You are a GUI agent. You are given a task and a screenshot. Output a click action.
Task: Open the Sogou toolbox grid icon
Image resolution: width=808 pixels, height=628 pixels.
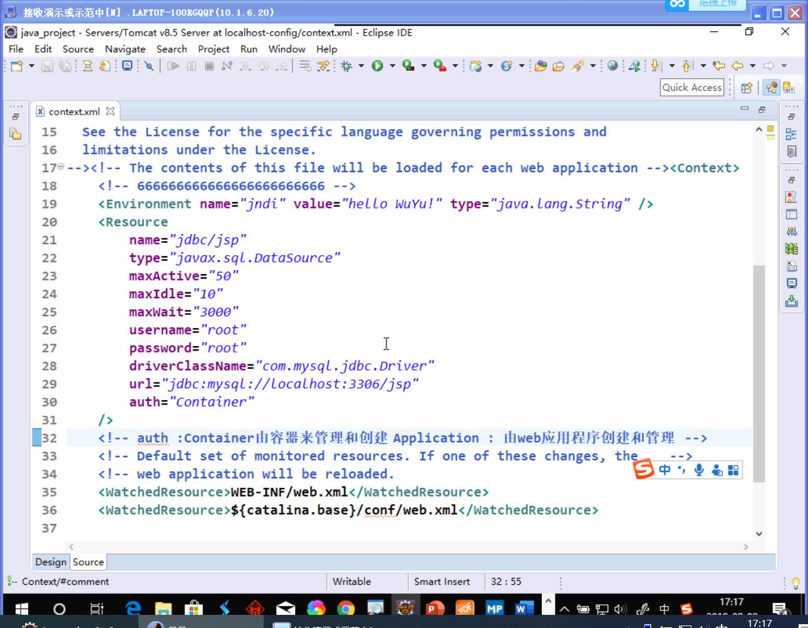[733, 470]
